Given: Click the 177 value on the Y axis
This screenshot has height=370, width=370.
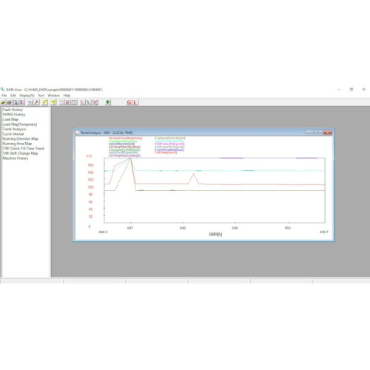Looking at the screenshot, I should (89, 156).
